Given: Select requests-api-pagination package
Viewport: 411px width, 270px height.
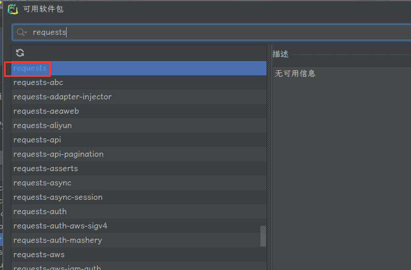Looking at the screenshot, I should [58, 154].
